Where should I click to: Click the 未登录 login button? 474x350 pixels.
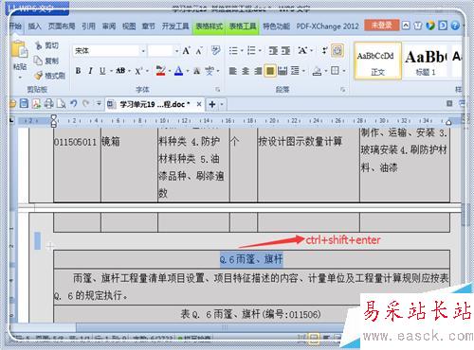[x=382, y=26]
